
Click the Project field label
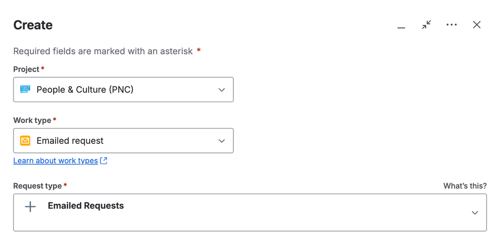pos(26,69)
